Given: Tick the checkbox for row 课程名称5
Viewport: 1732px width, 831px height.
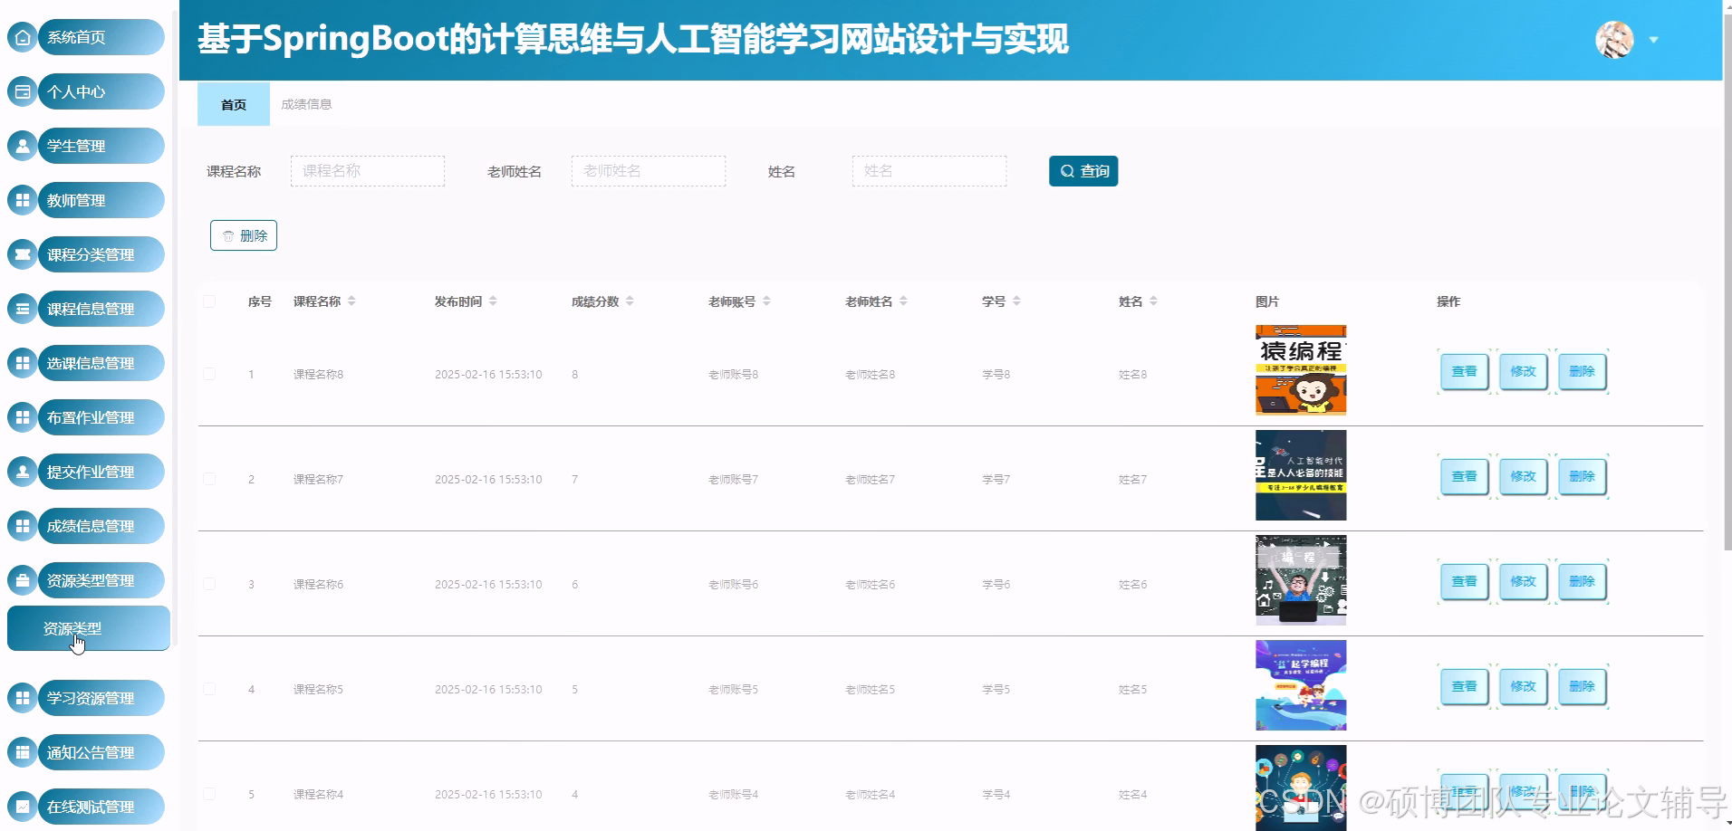Looking at the screenshot, I should [209, 689].
